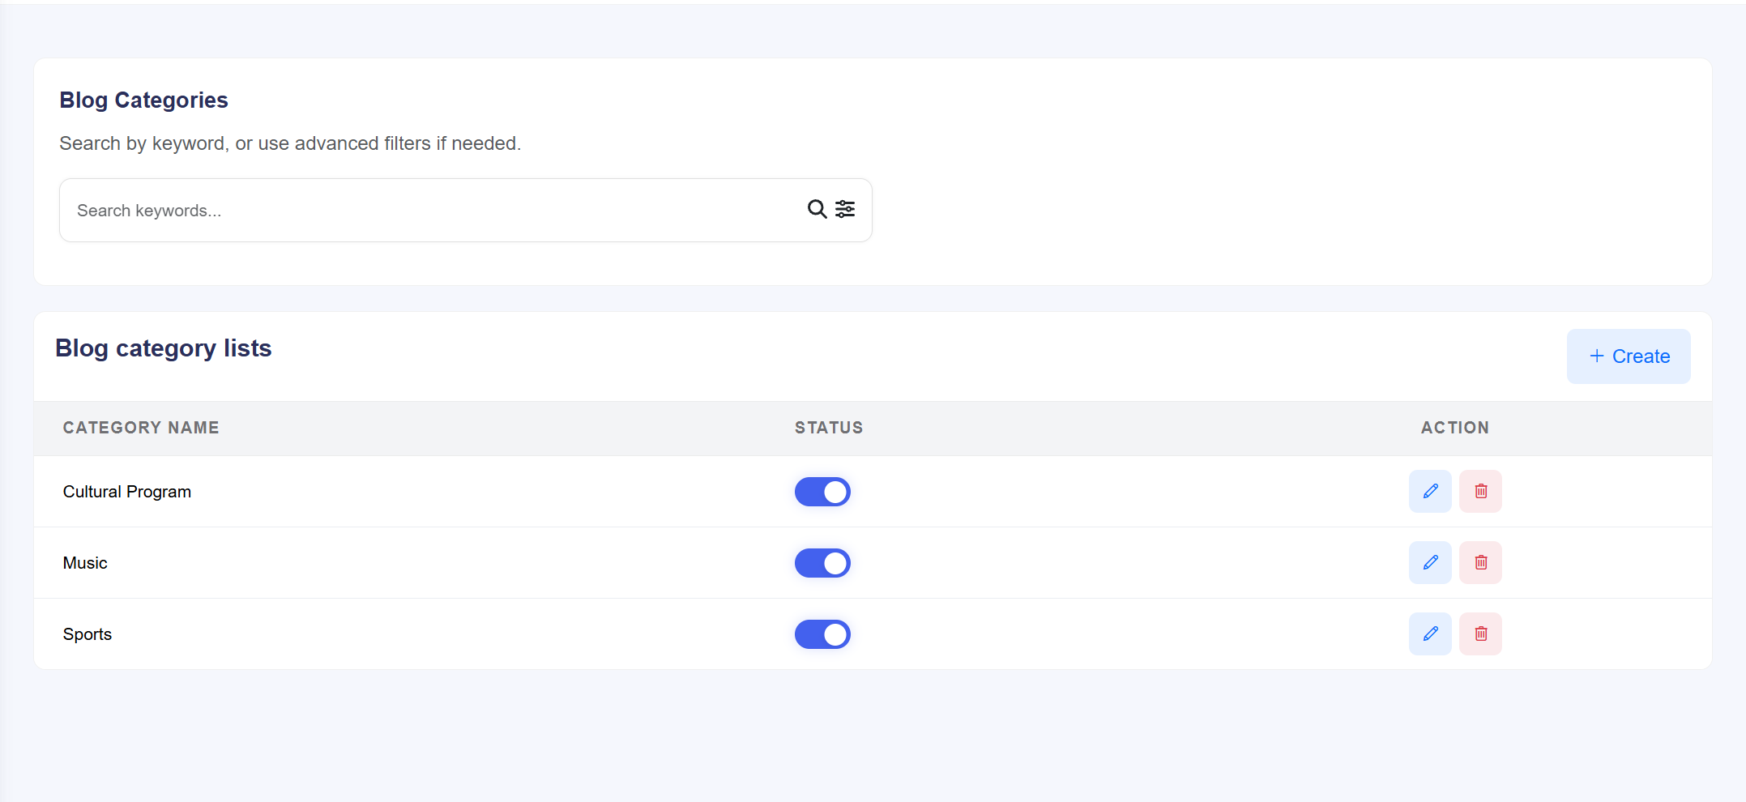The width and height of the screenshot is (1746, 802).
Task: Click the search magnifier icon
Action: 817,210
